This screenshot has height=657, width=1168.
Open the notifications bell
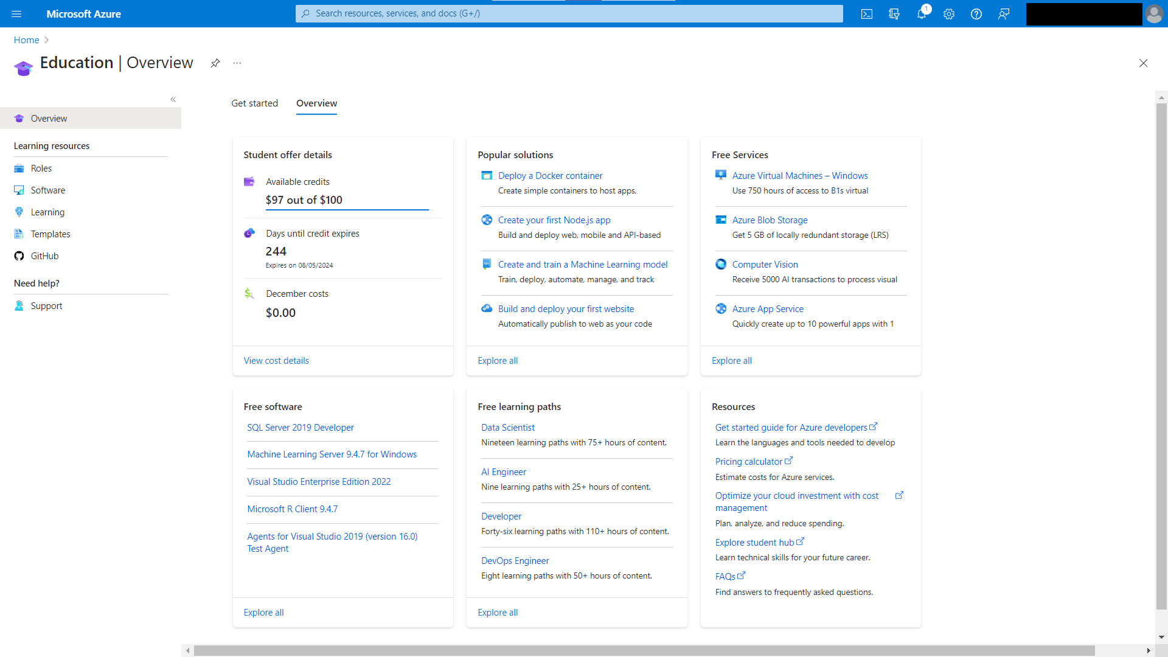coord(922,13)
